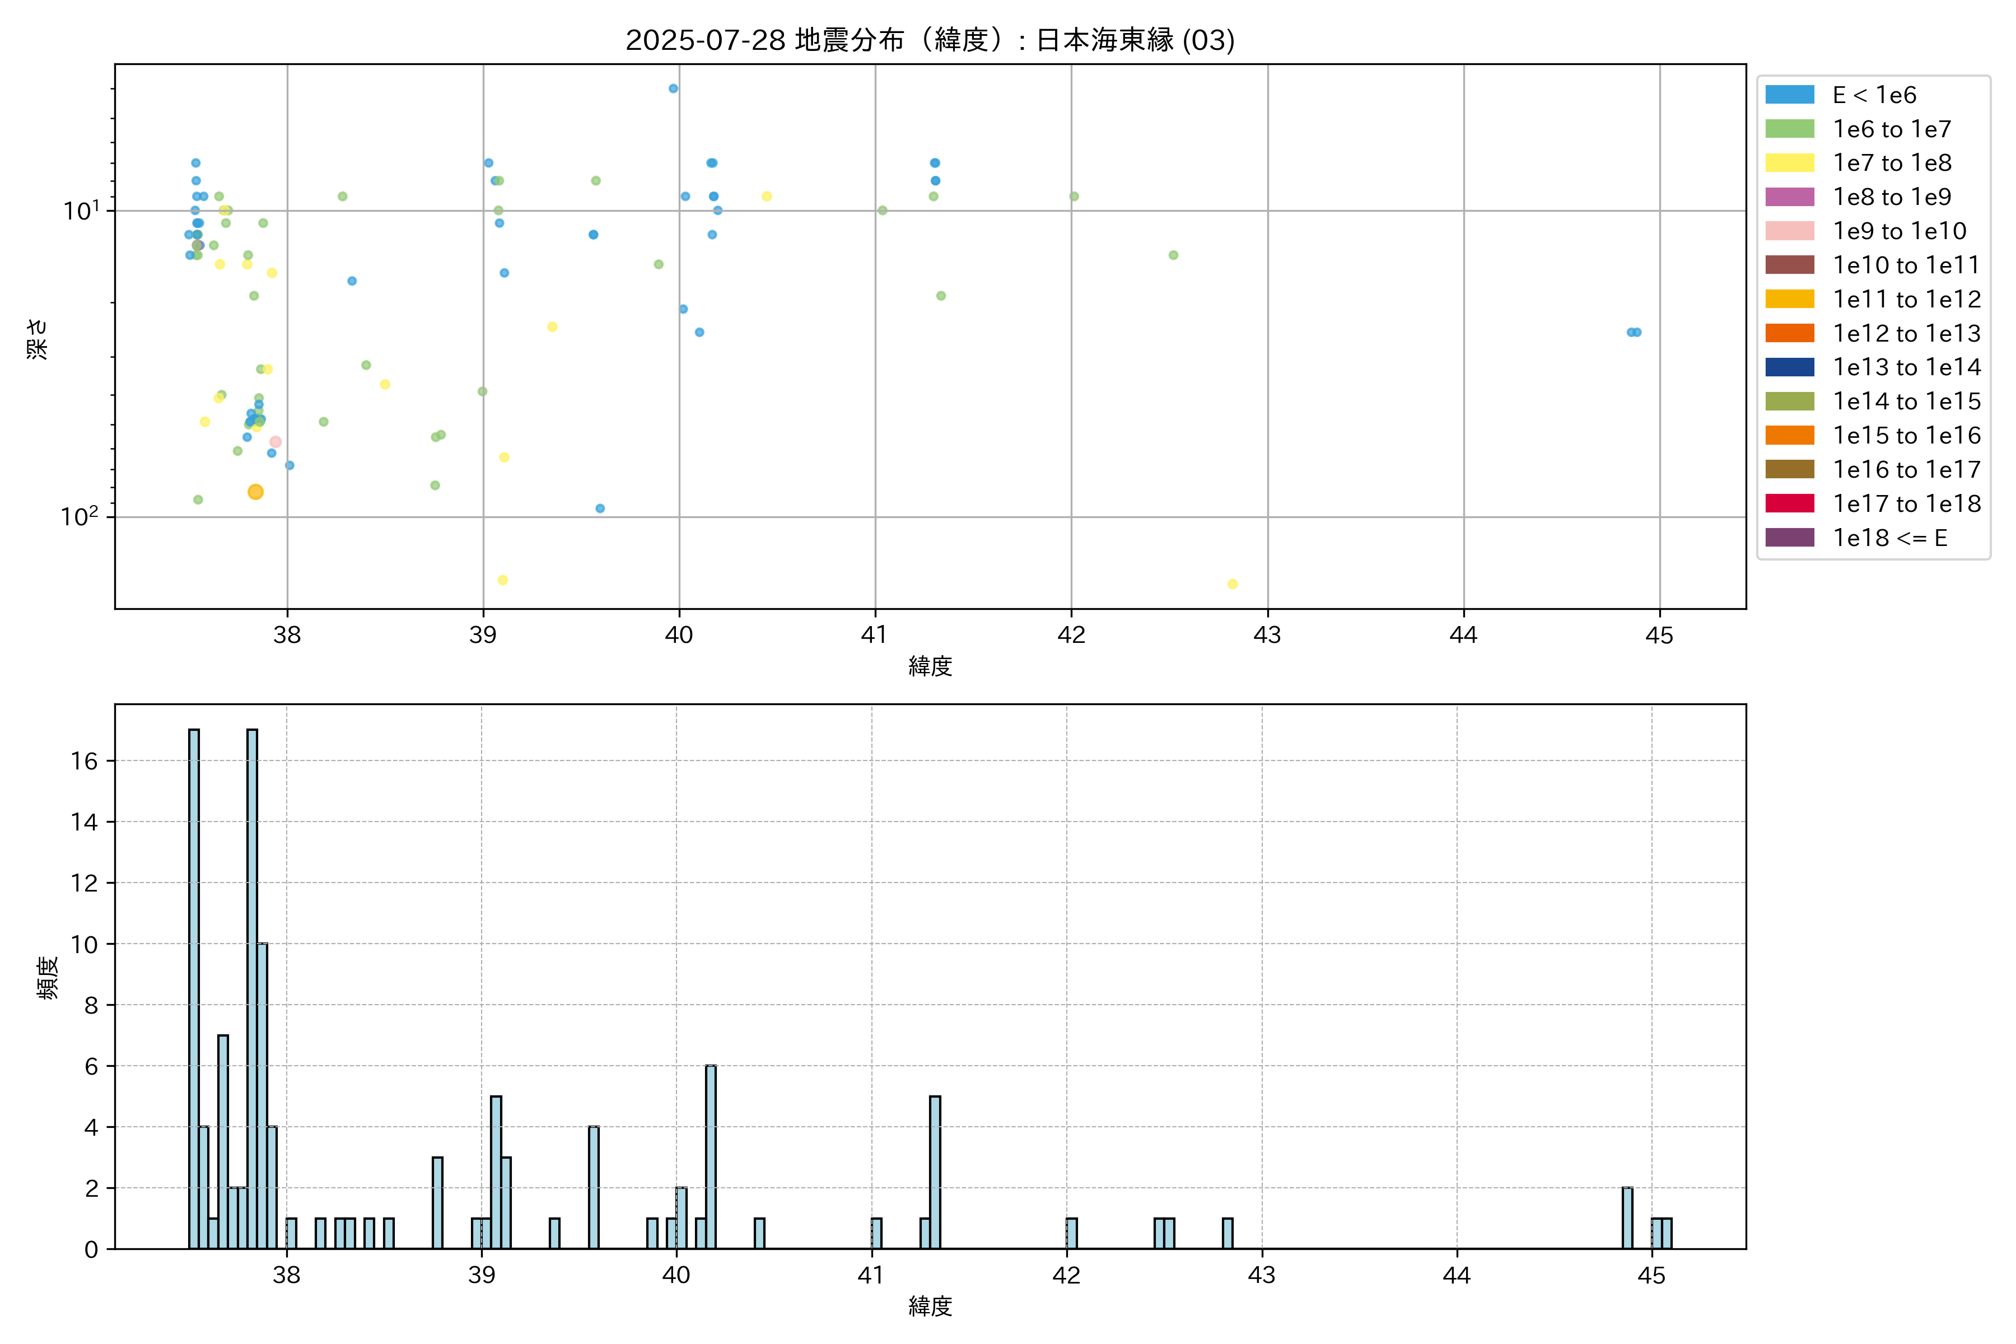Click the purple 1e8 to 1e9 legend swatch
This screenshot has width=2016, height=1344.
coord(1789,197)
